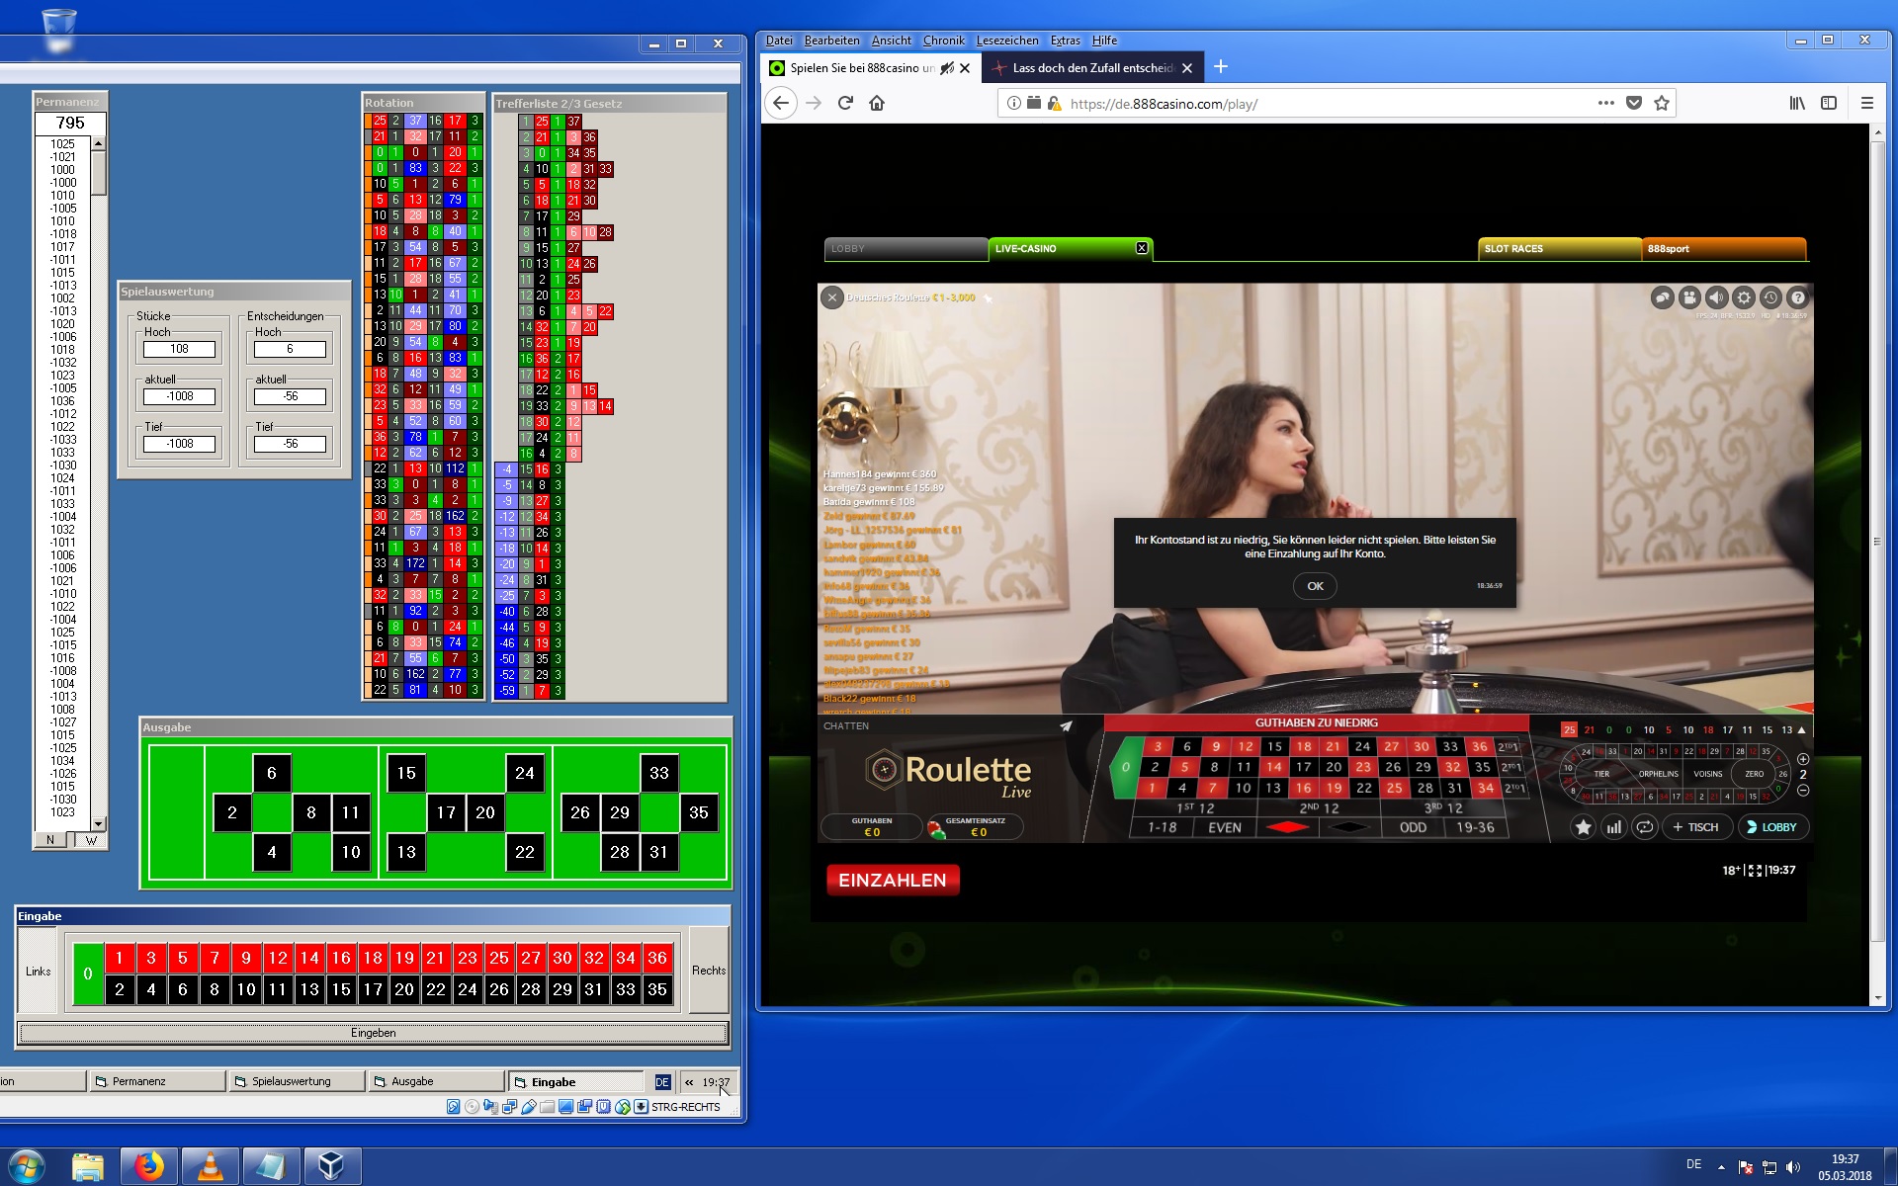Mute the live stream sound
1898x1186 pixels.
tap(1717, 297)
